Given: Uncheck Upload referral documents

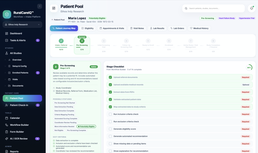Looking at the screenshot, I should (x=110, y=77).
